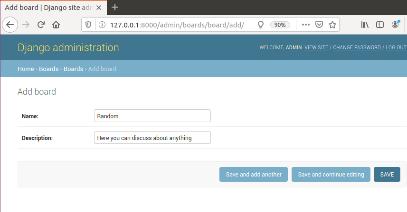Open the page actions three-dots menu

306,25
